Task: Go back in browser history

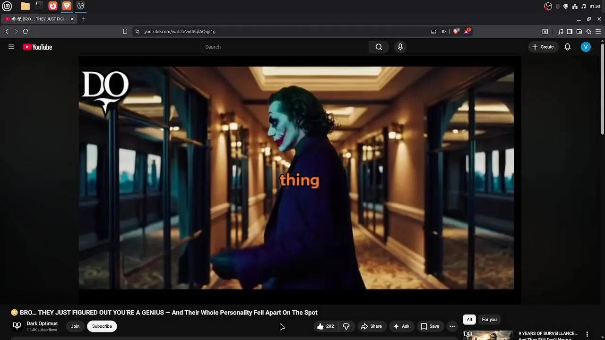Action: pos(7,31)
